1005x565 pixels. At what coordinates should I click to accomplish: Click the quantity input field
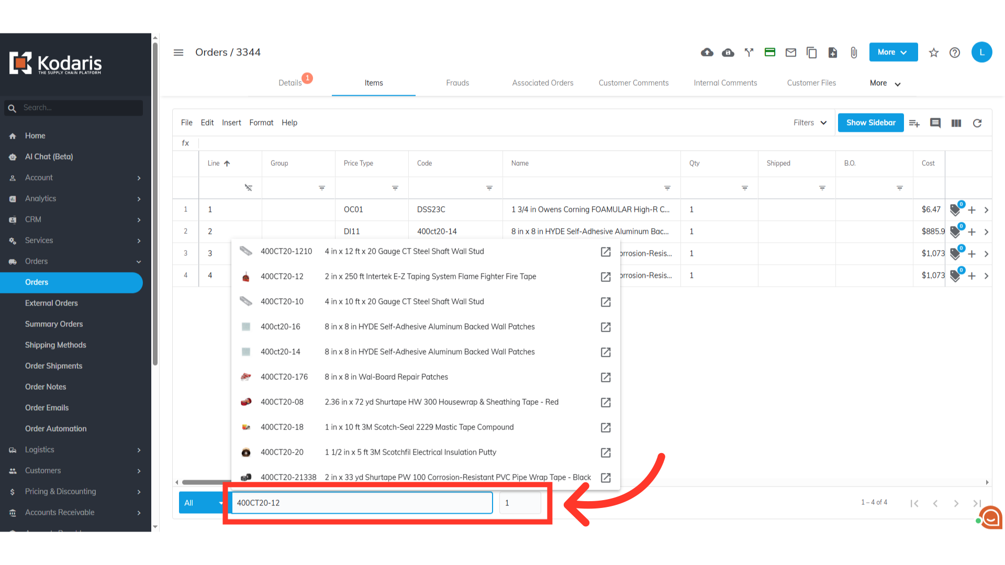(519, 503)
